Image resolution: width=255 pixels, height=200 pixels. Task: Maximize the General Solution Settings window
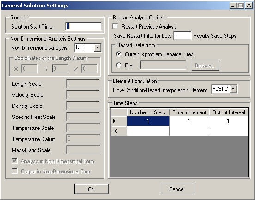241,6
